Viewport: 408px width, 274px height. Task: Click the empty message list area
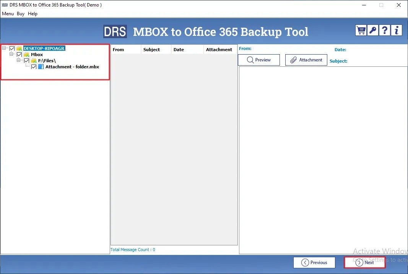174,149
